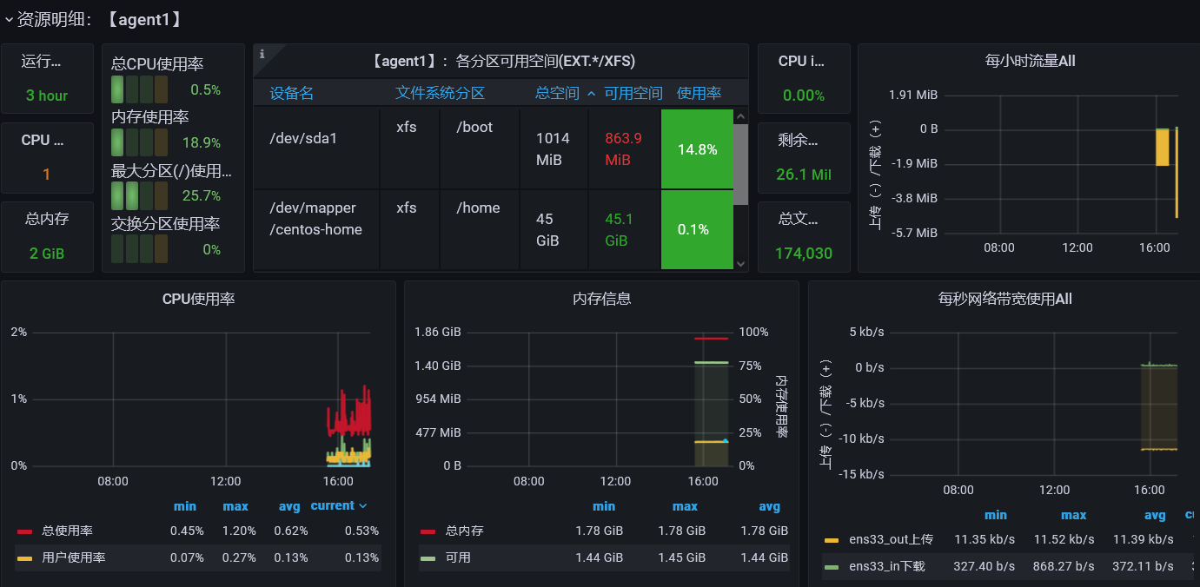Click the red 总内存 legend color line
This screenshot has height=587, width=1200.
(x=428, y=531)
